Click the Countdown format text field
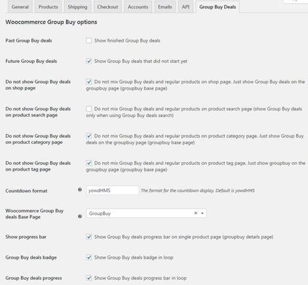The height and width of the screenshot is (285, 308). click(113, 190)
